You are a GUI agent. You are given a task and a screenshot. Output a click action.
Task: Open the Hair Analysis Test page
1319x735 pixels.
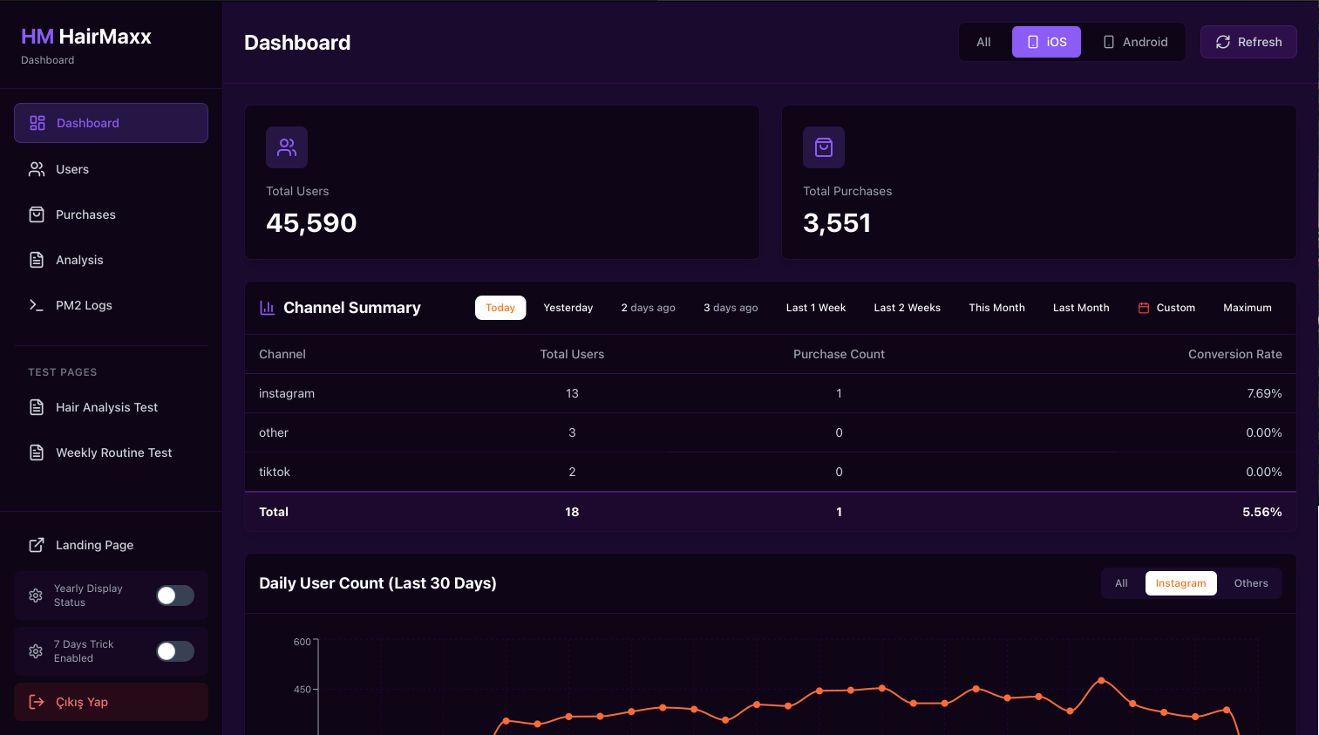[x=105, y=406]
